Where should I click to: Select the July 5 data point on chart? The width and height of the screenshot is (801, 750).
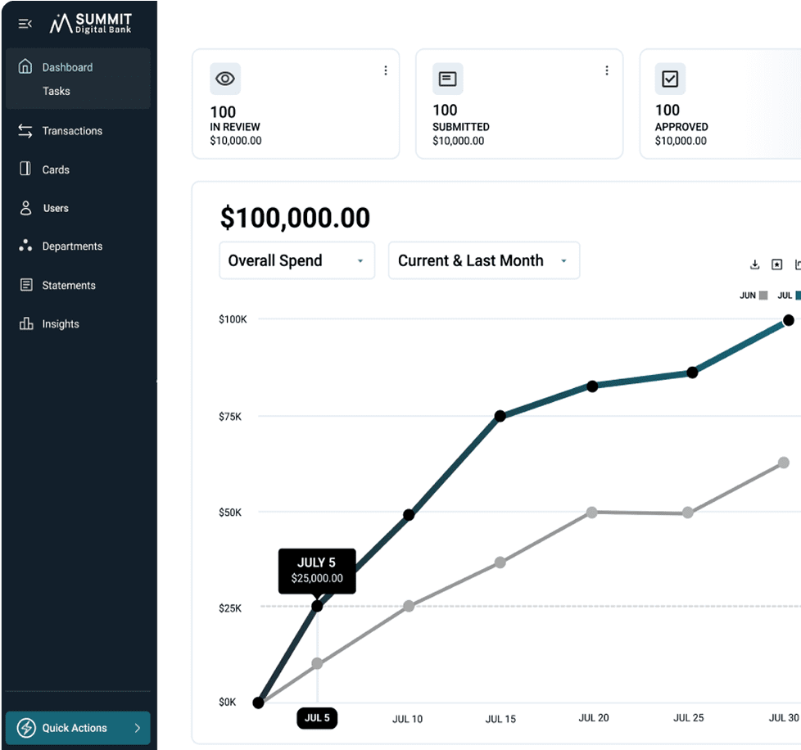[x=317, y=606]
